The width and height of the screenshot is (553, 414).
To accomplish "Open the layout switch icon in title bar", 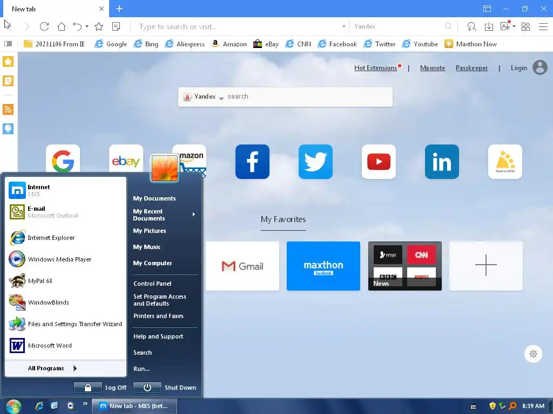I will (x=487, y=9).
